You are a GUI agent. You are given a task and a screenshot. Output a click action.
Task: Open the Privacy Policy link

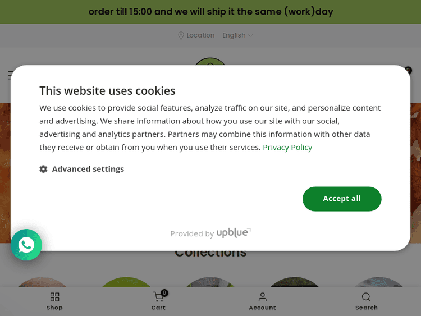point(287,147)
